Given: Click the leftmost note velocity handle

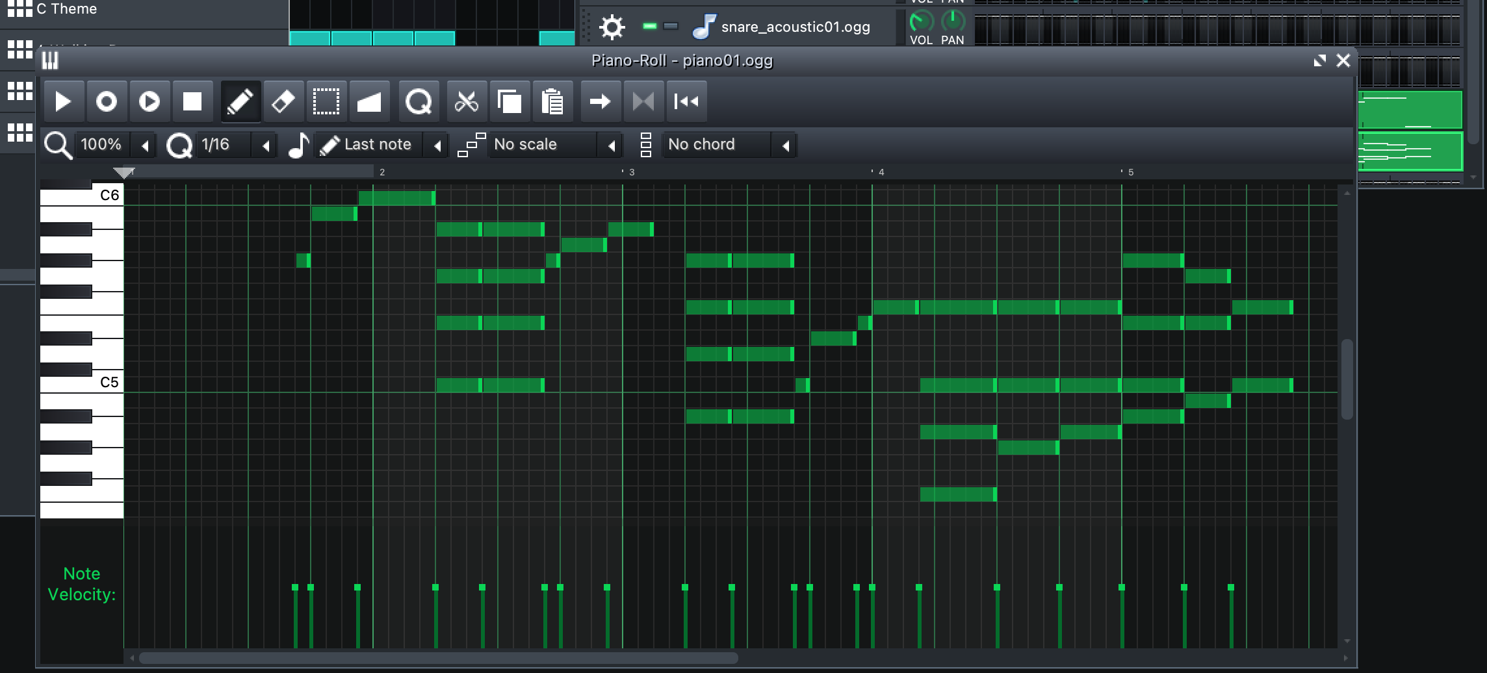Looking at the screenshot, I should point(295,587).
